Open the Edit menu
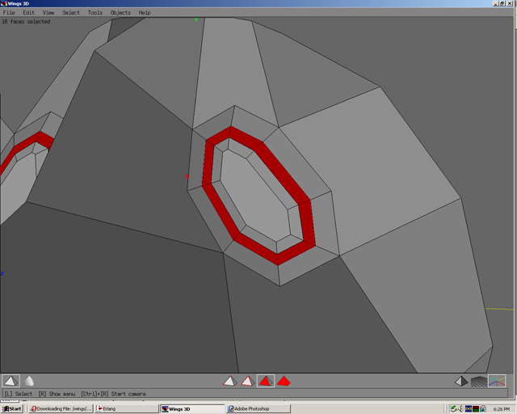This screenshot has height=414, width=517. [x=29, y=13]
